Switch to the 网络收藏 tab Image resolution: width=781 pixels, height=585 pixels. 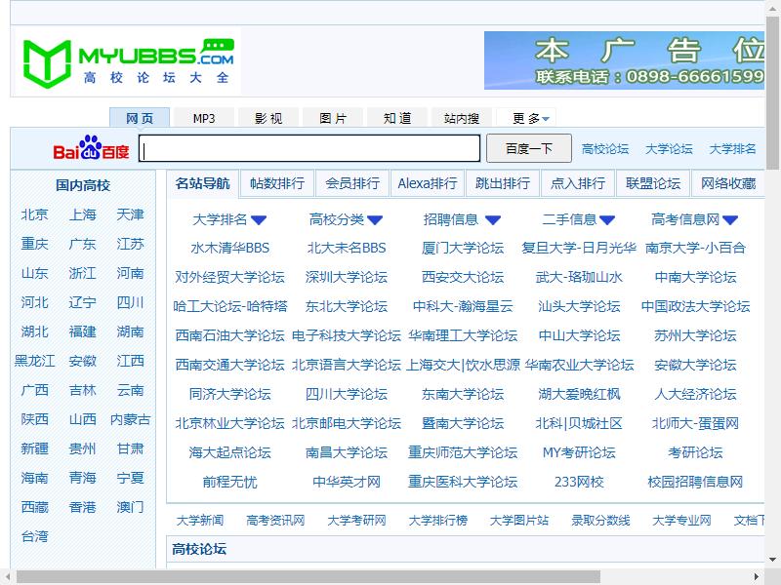[728, 183]
